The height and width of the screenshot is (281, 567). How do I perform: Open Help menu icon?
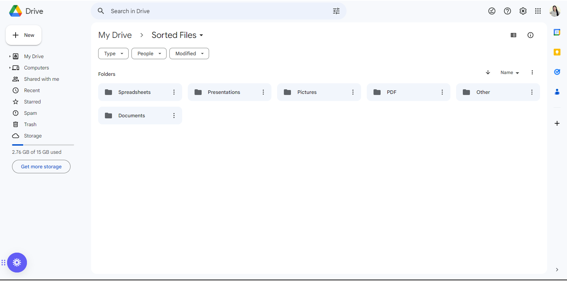(507, 11)
